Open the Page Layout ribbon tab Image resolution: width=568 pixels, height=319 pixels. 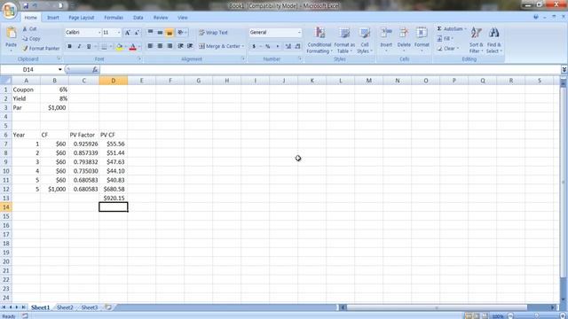[82, 18]
